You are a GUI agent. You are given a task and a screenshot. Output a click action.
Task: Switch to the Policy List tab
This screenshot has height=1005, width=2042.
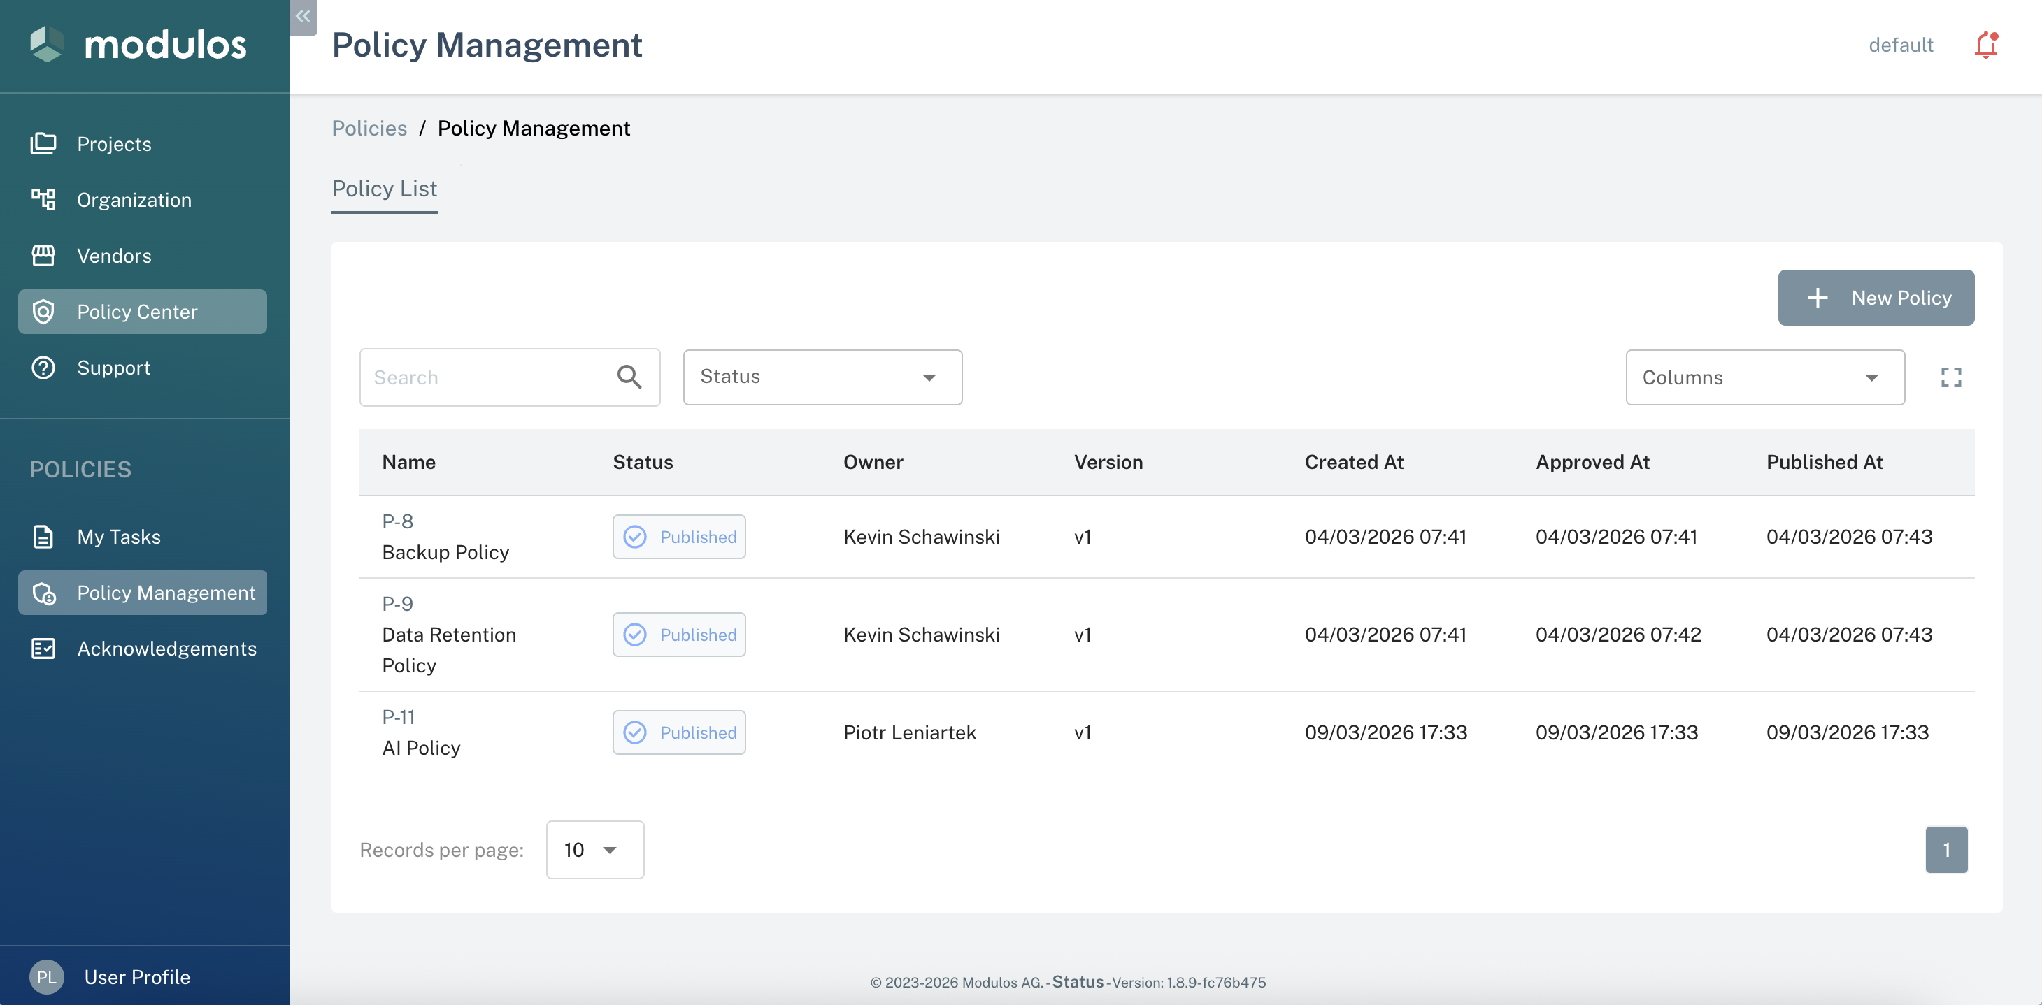tap(385, 189)
